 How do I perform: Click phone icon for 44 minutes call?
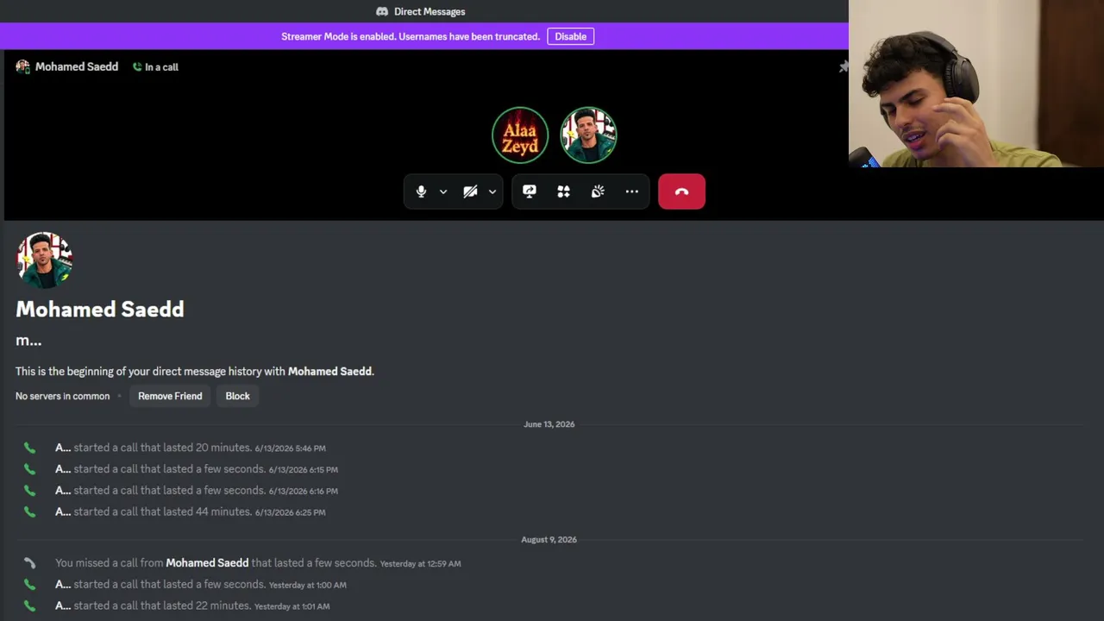(30, 511)
